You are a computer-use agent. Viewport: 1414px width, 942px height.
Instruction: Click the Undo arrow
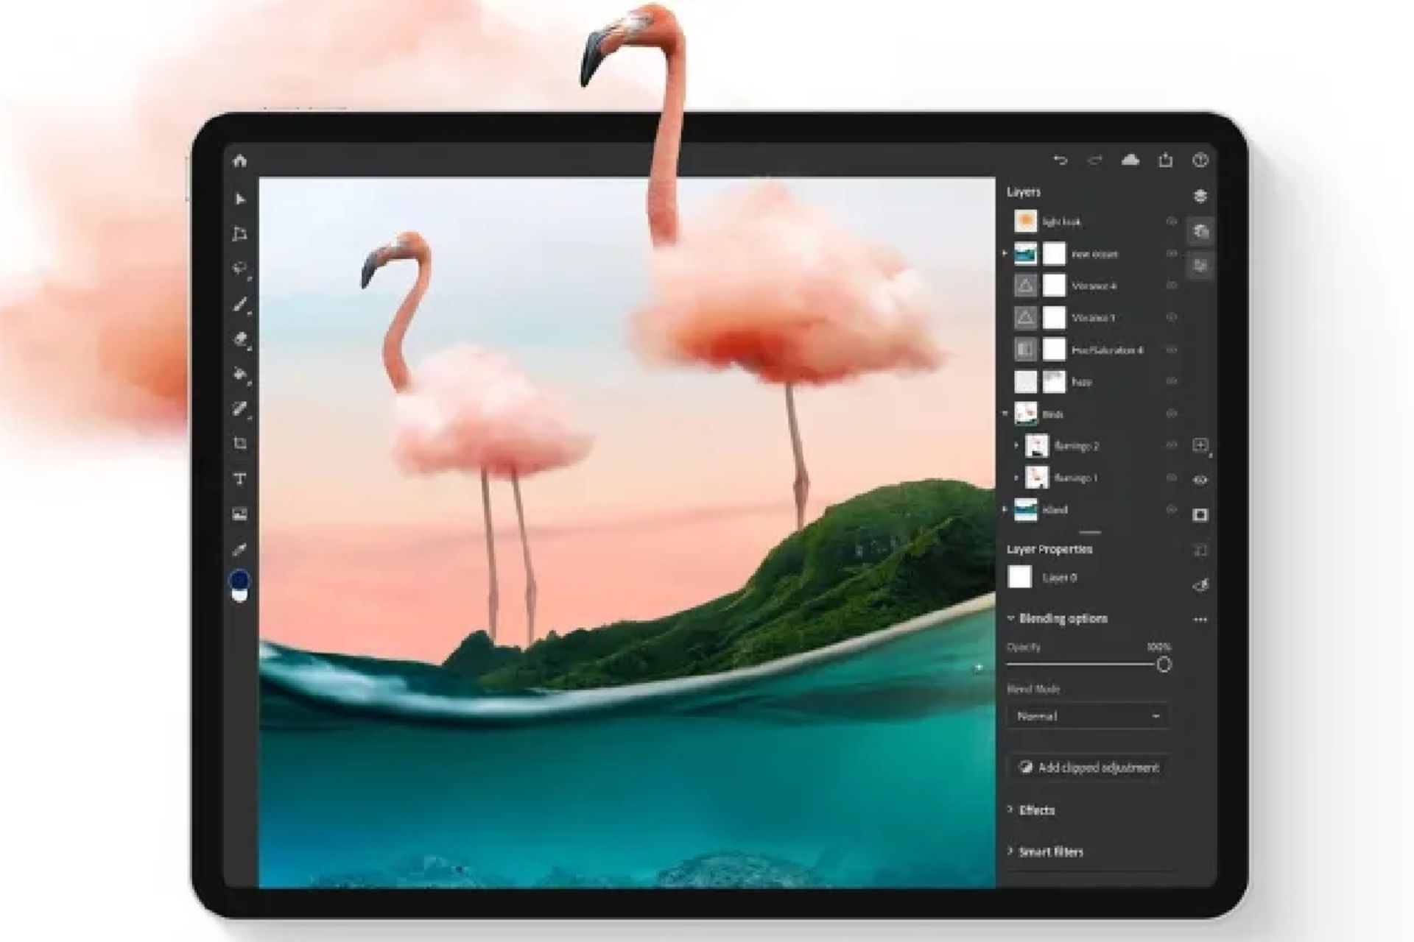click(1060, 160)
